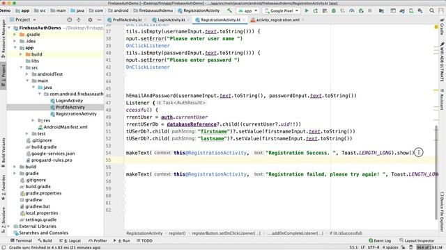
Task: Open the Logcat tool window
Action: (x=70, y=241)
